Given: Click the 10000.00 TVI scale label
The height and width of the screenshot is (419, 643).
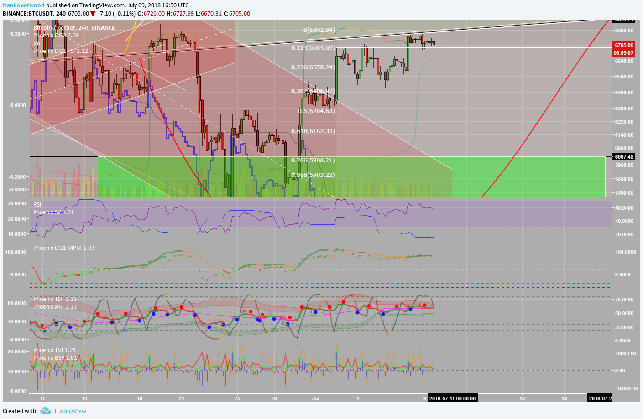Looking at the screenshot, I should click(x=625, y=353).
